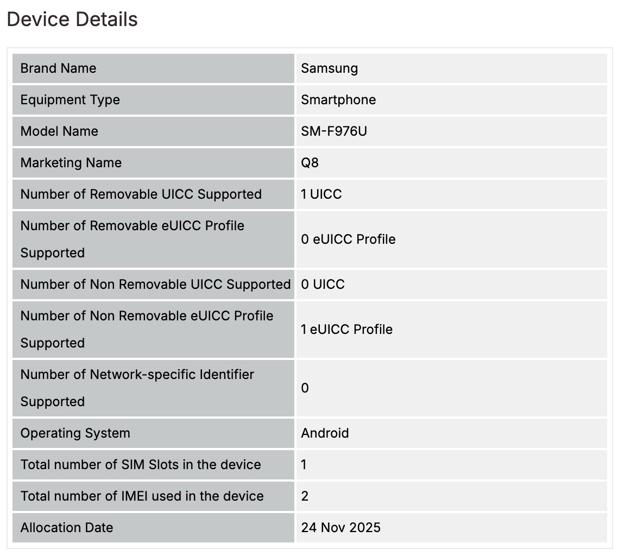This screenshot has width=618, height=556.
Task: Click Number of Network-specific Identifier Supported label
Action: 137,388
